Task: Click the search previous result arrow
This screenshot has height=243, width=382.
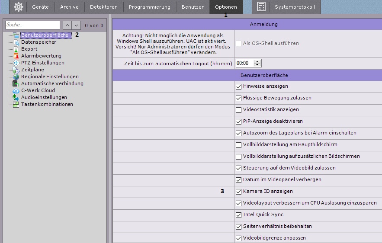Action: click(67, 26)
